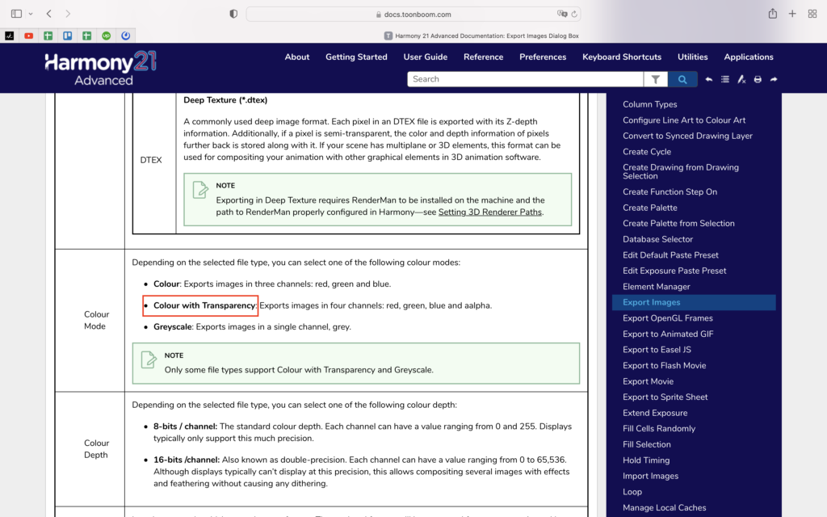
Task: Open the About menu
Action: [297, 57]
